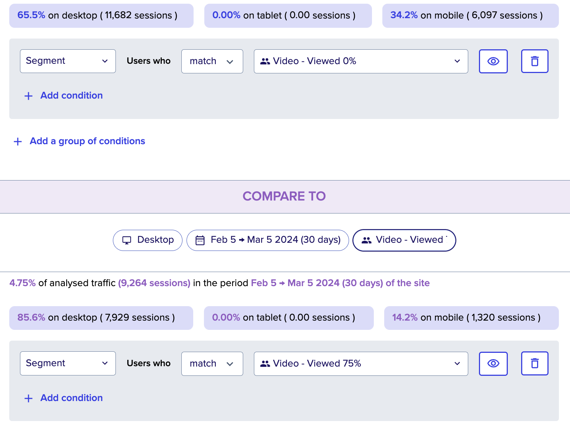Image resolution: width=570 pixels, height=424 pixels.
Task: Click Add a group of conditions
Action: tap(80, 141)
